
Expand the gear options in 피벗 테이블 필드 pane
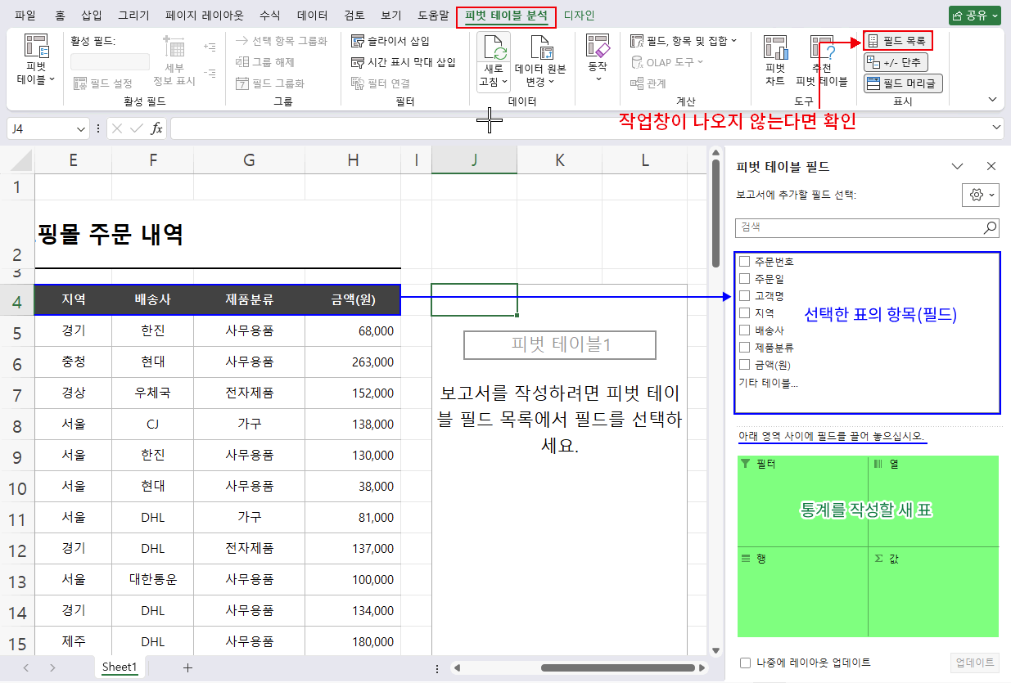coord(980,195)
